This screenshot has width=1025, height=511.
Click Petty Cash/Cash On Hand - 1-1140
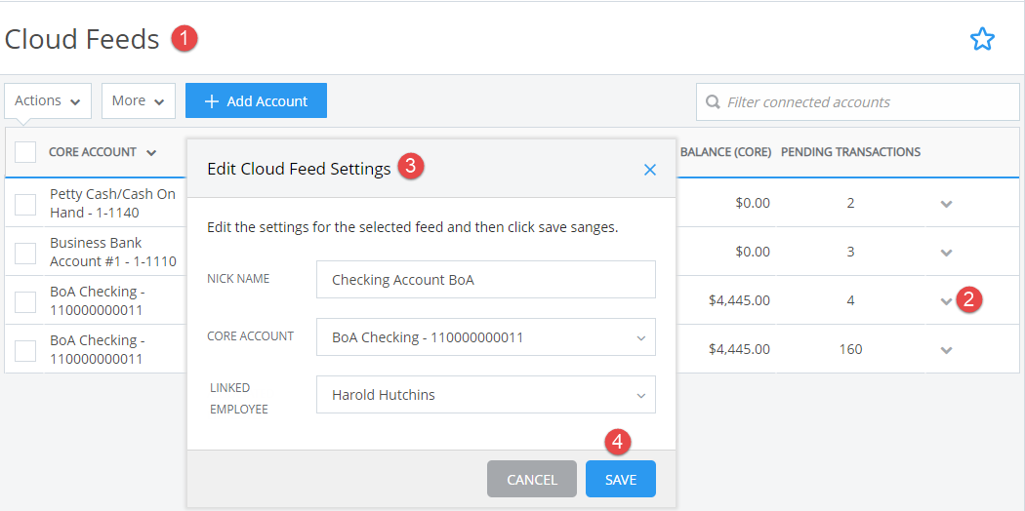tap(112, 203)
